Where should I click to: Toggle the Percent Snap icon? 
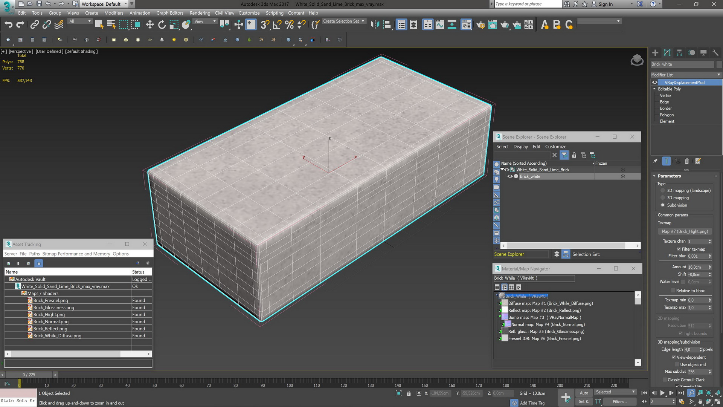(289, 25)
